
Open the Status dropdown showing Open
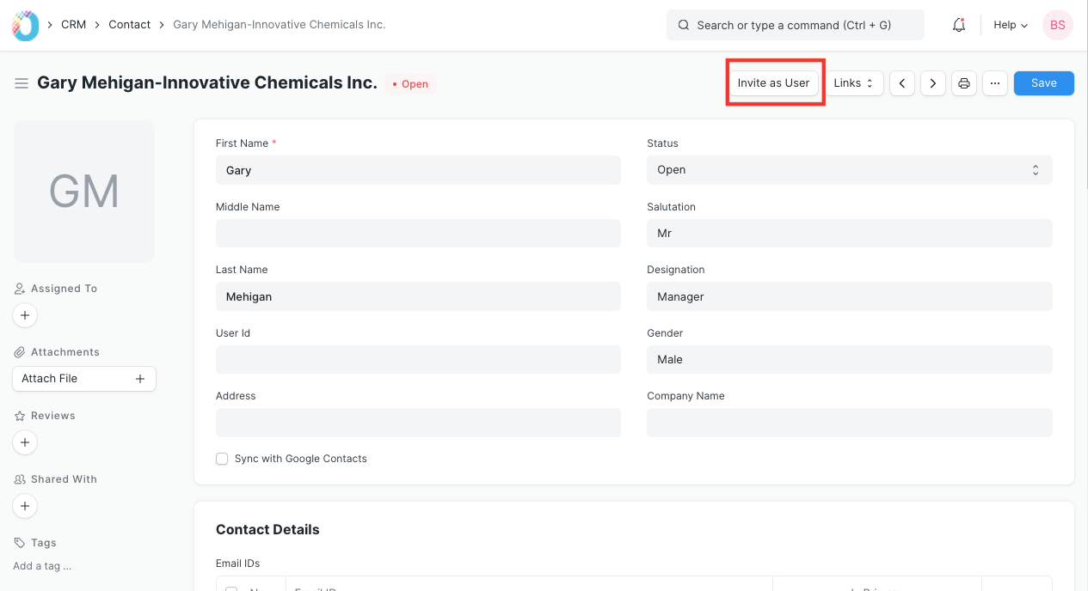tap(849, 169)
